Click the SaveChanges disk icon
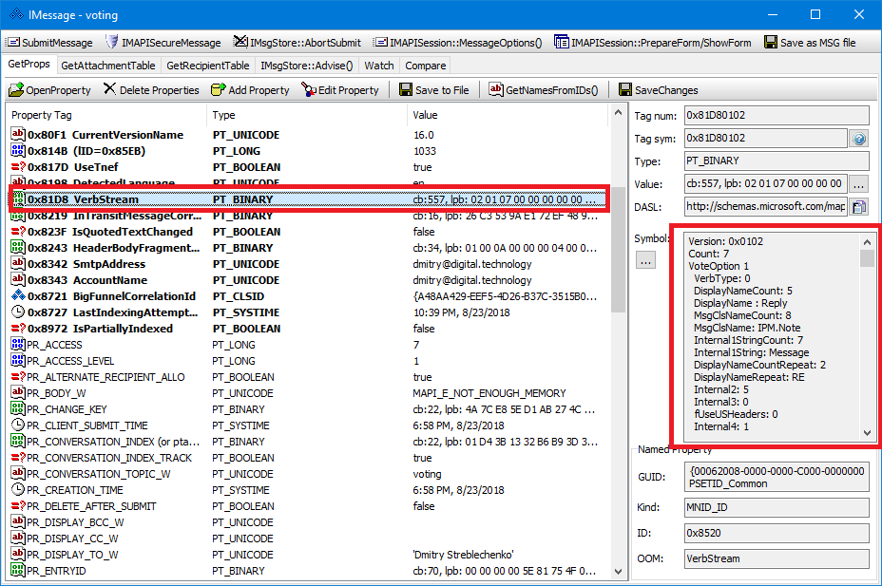Image resolution: width=882 pixels, height=586 pixels. click(x=625, y=90)
